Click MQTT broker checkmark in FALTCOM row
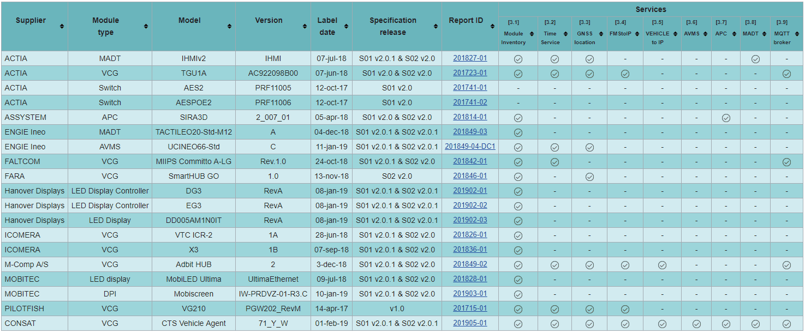This screenshot has width=805, height=333. pyautogui.click(x=786, y=162)
